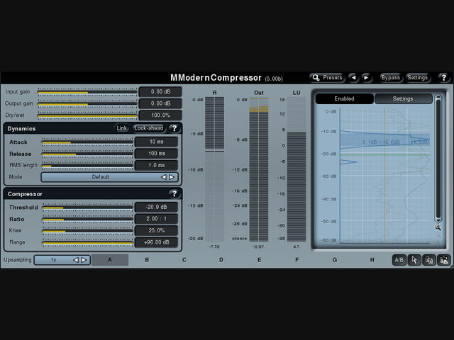The width and height of the screenshot is (454, 340).
Task: Select the Dry/wet 100.0% value field
Action: [x=160, y=115]
